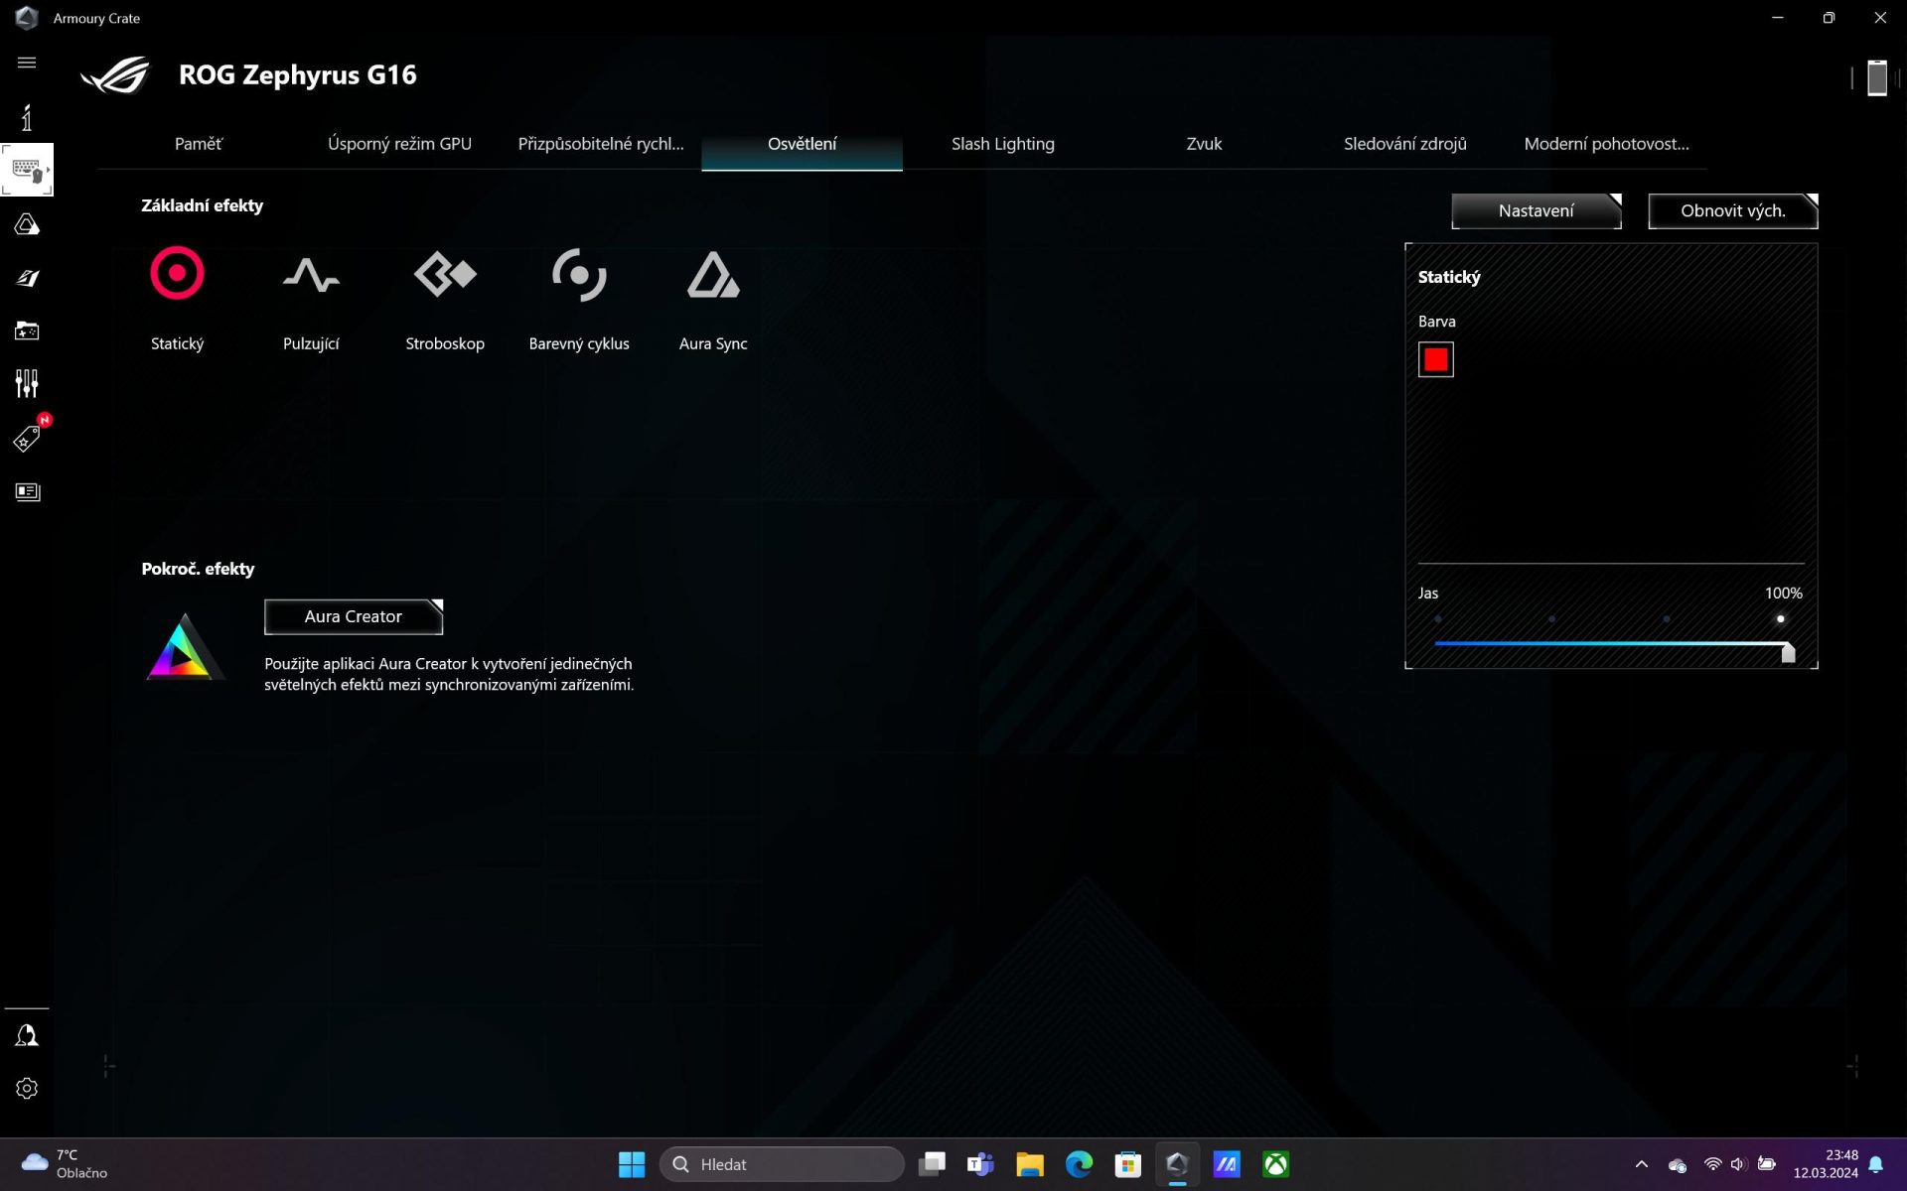The width and height of the screenshot is (1907, 1191).
Task: Open News page icon in sidebar
Action: point(27,491)
